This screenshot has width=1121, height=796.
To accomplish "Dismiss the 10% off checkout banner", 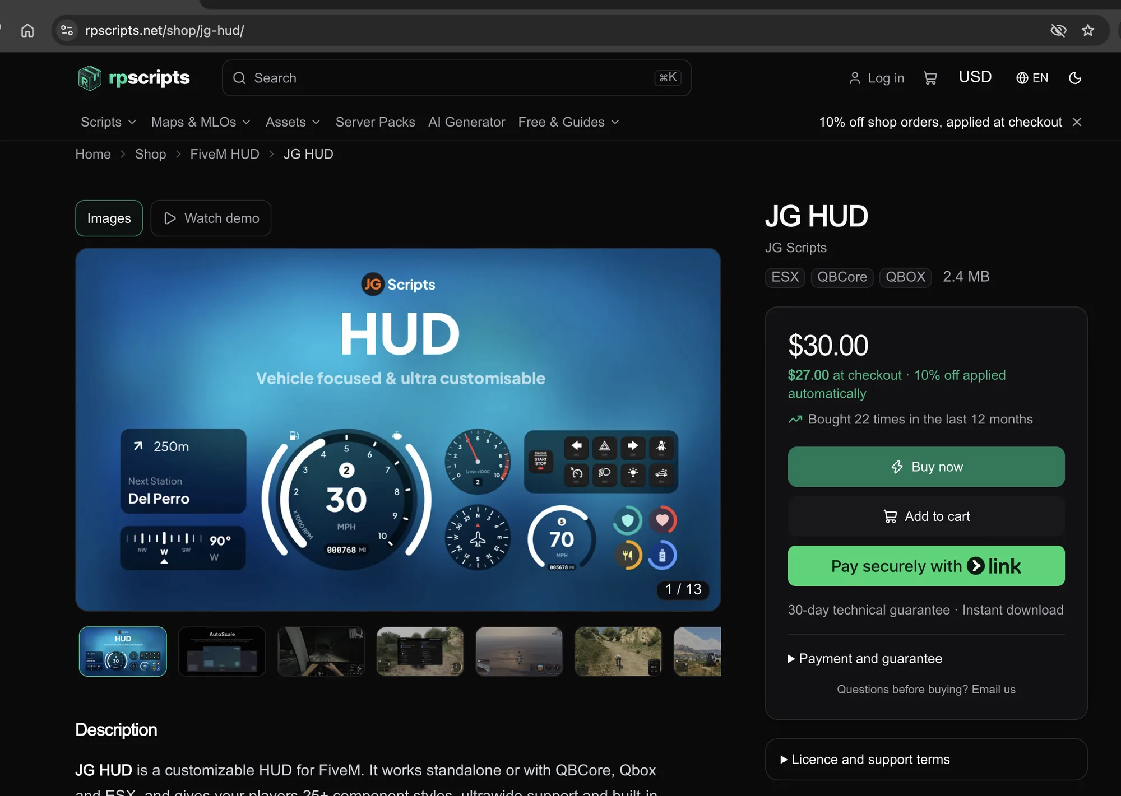I will click(1077, 122).
